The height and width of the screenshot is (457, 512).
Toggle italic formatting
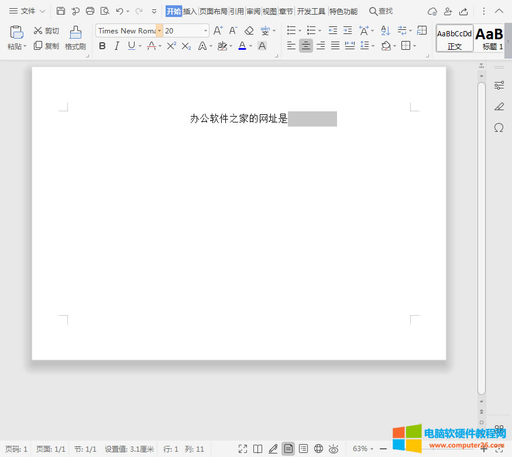coord(116,46)
